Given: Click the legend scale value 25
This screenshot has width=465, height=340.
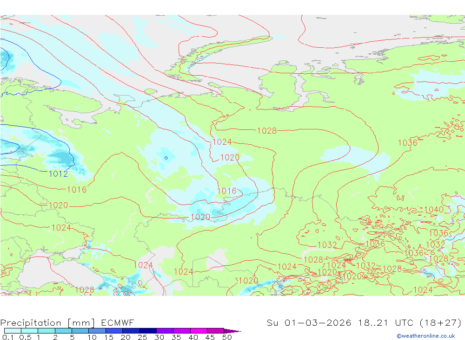Looking at the screenshot, I should pyautogui.click(x=142, y=337).
